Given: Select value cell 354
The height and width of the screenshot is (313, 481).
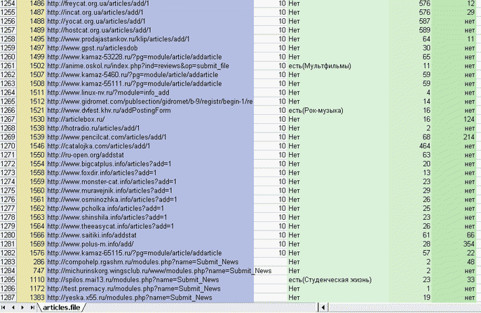Looking at the screenshot, I should coord(454,244).
